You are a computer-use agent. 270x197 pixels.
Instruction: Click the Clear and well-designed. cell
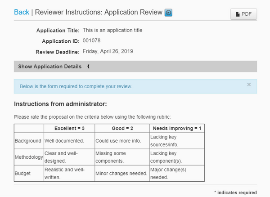coord(69,157)
